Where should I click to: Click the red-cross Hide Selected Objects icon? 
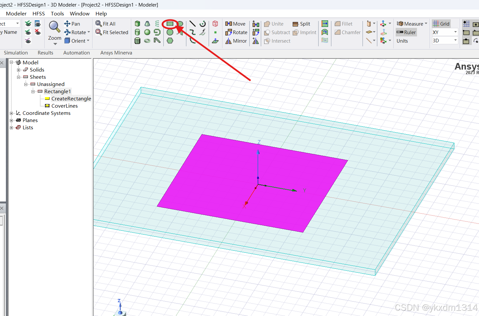[38, 32]
